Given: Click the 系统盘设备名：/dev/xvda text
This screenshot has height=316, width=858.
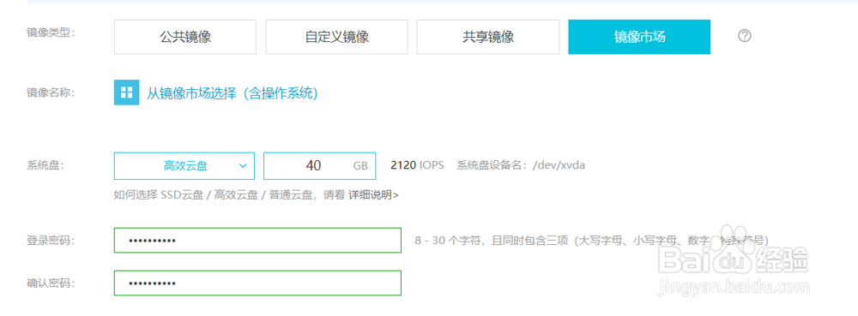Looking at the screenshot, I should (x=521, y=164).
